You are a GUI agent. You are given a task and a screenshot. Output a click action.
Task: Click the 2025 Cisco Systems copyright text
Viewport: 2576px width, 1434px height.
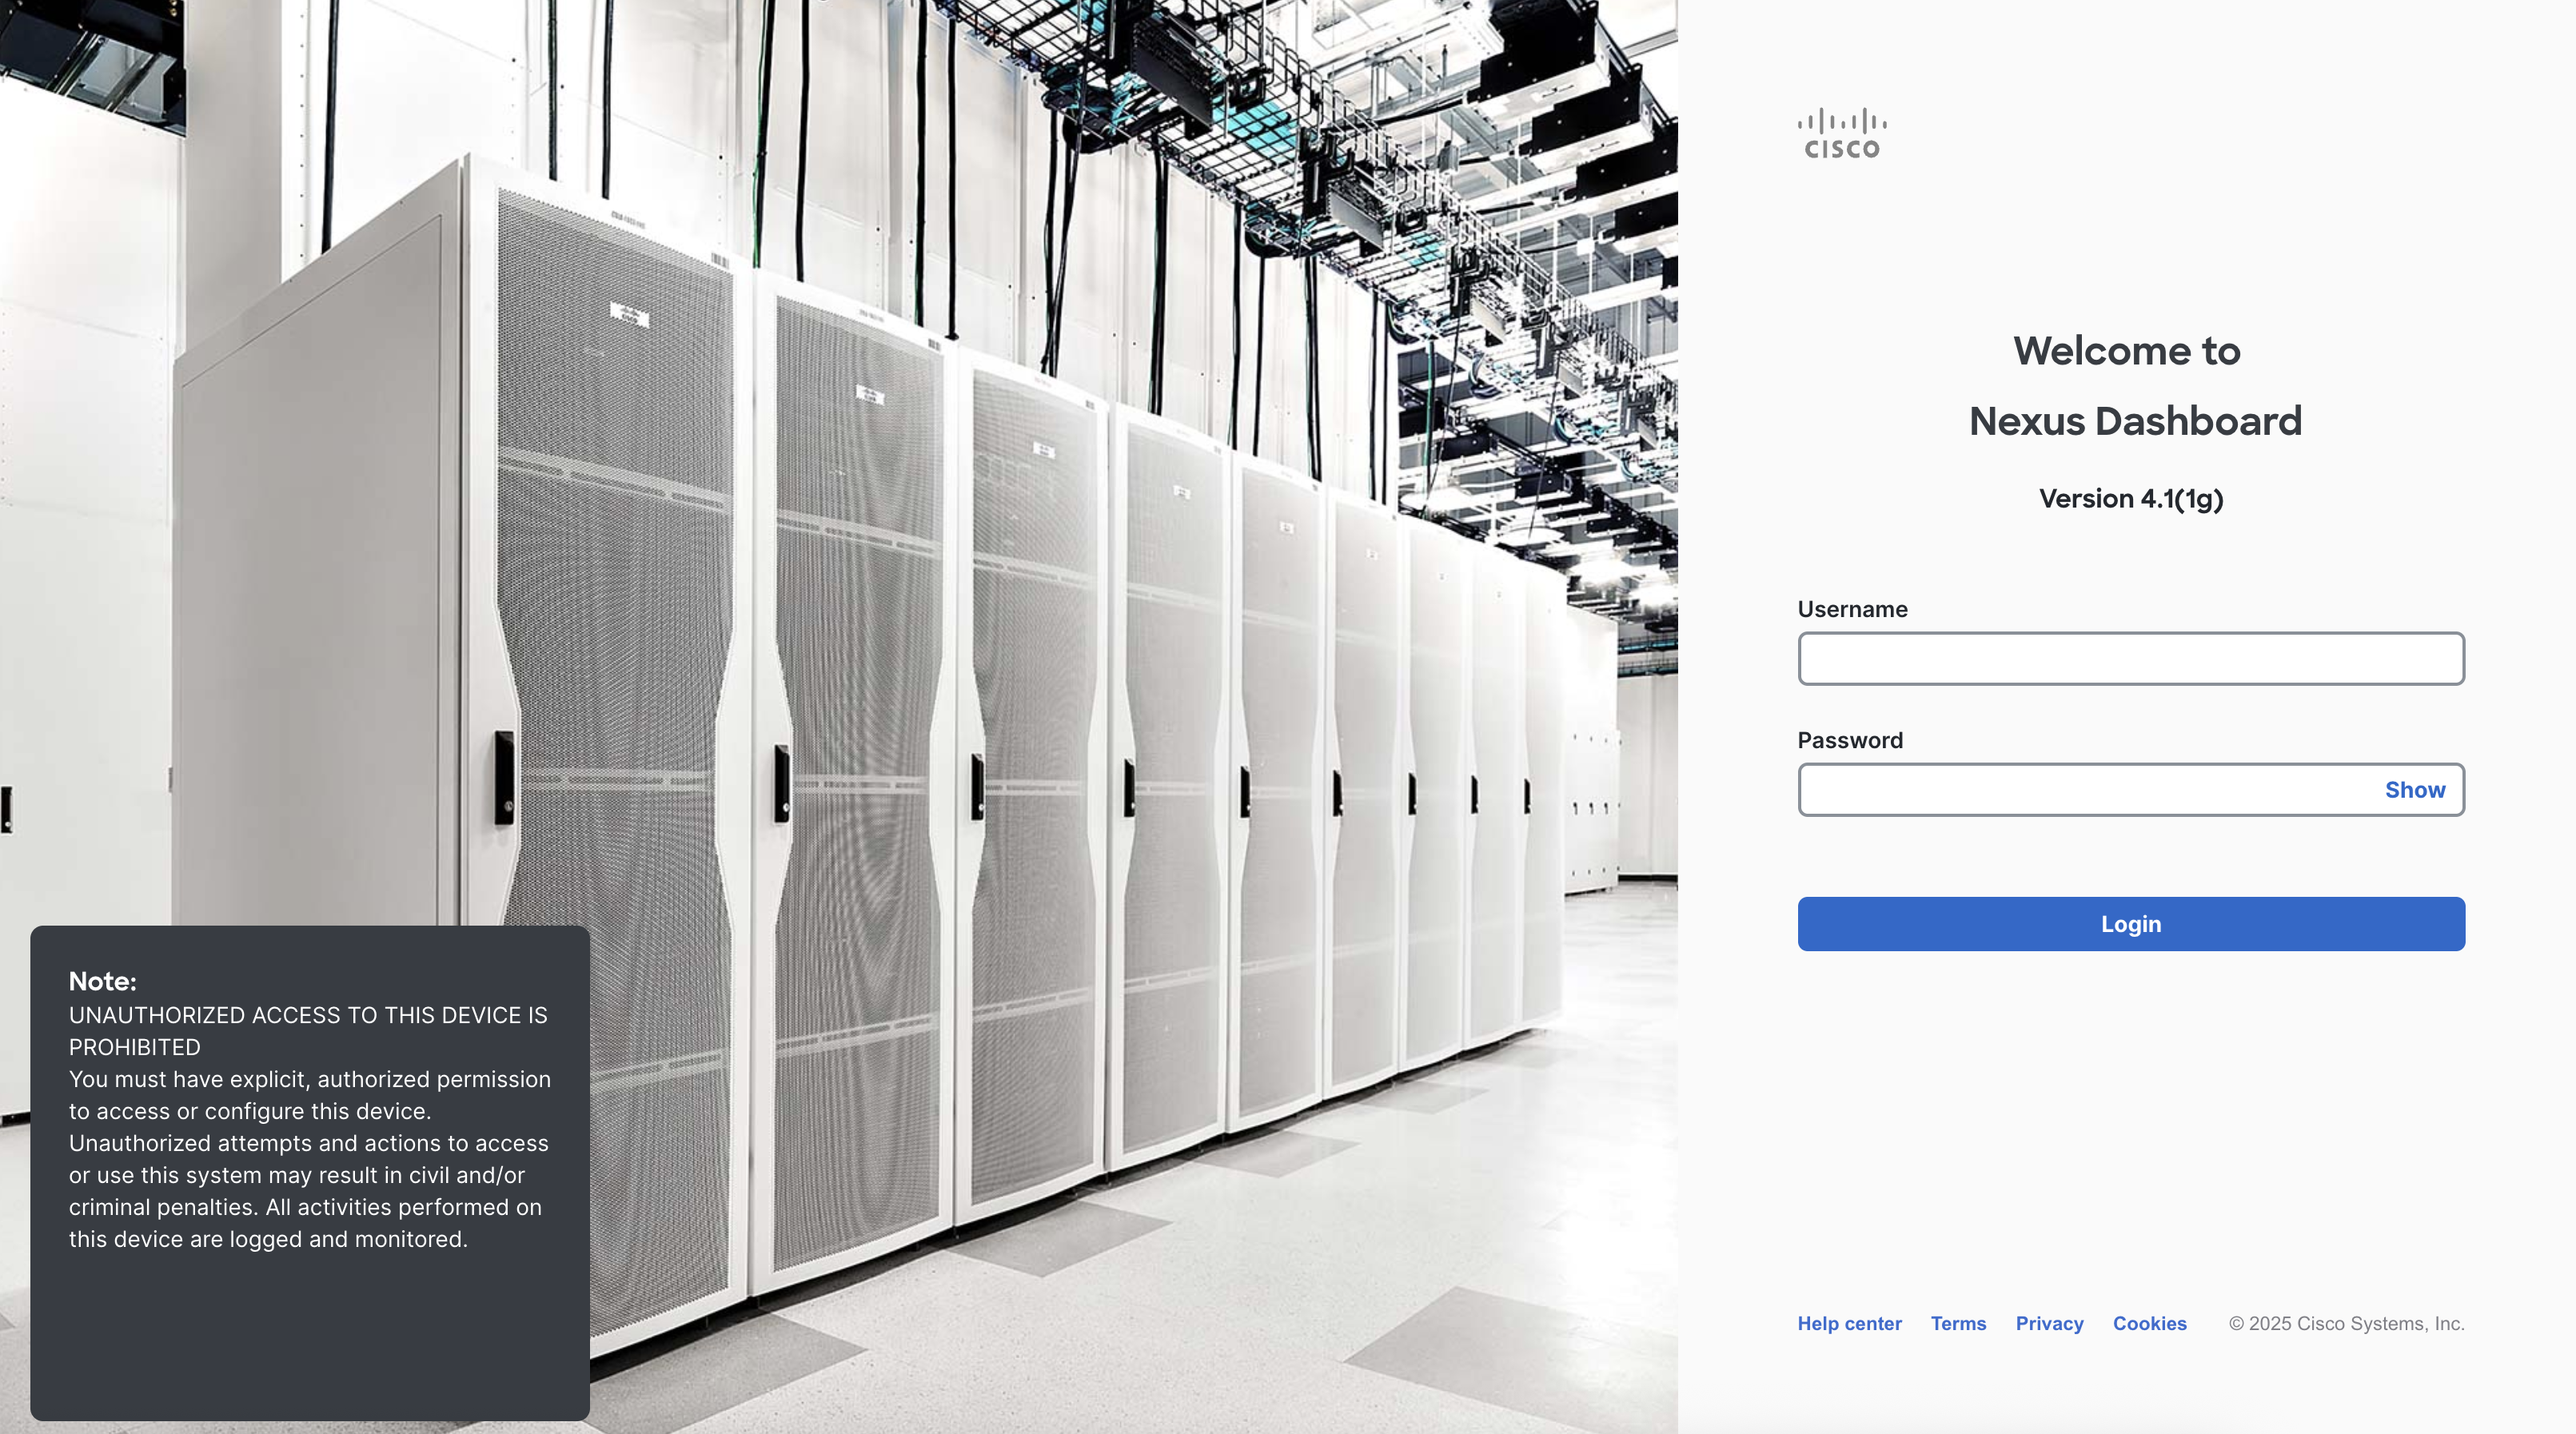pyautogui.click(x=2346, y=1323)
